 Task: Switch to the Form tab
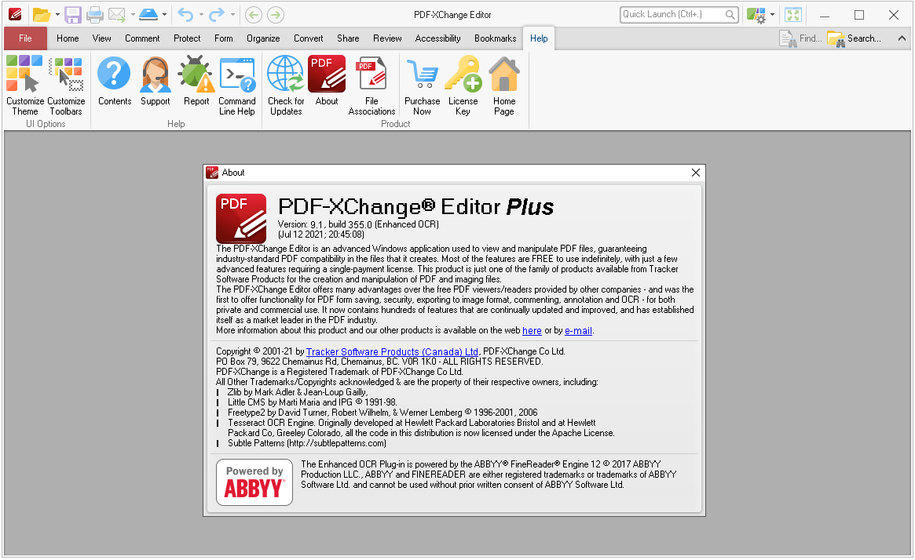pyautogui.click(x=224, y=38)
